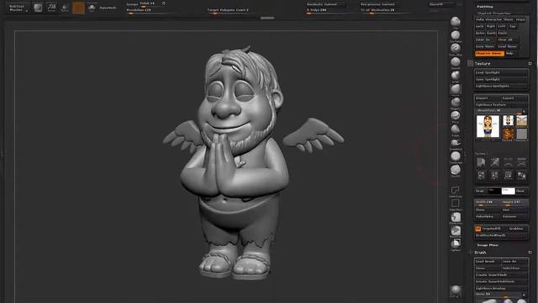Collapse the Brush palette header
Viewport: 538px width, 303px height.
click(480, 252)
